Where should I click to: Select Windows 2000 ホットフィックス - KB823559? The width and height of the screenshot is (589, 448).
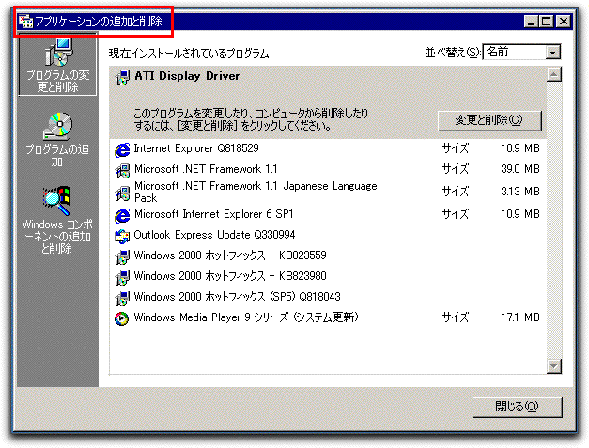[x=328, y=256]
